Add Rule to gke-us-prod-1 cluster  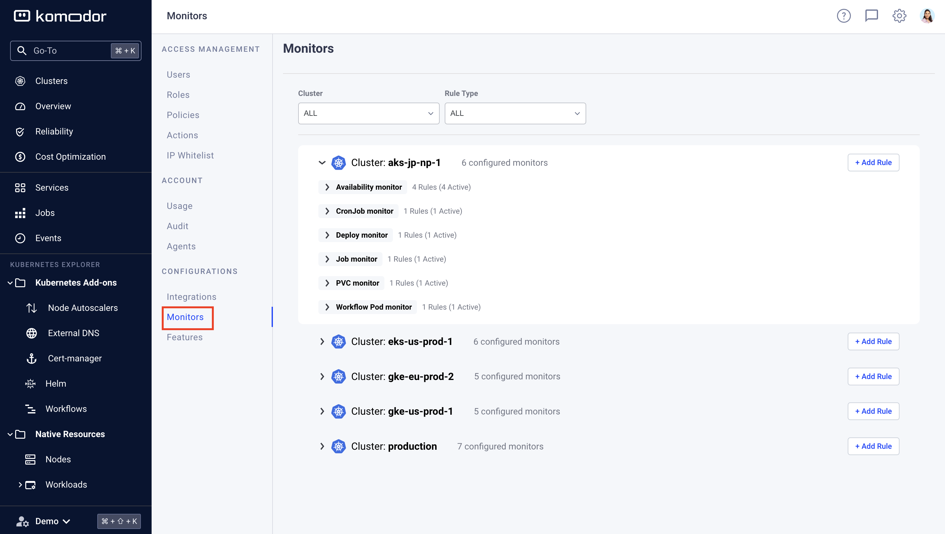click(x=873, y=412)
